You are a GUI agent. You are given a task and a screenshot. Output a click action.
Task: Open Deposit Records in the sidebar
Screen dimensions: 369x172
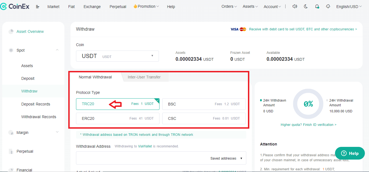tap(36, 104)
